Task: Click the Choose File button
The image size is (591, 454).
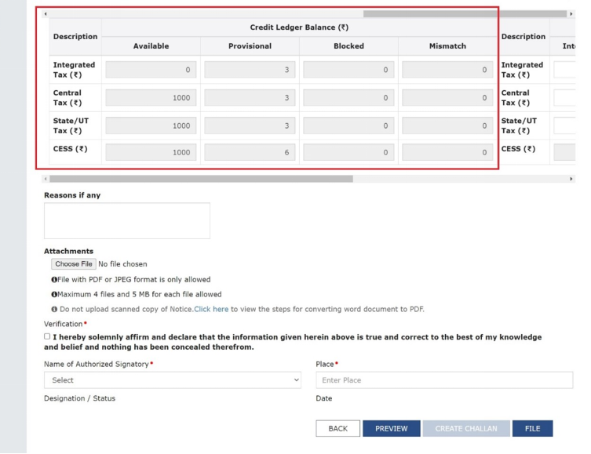Action: 74,264
